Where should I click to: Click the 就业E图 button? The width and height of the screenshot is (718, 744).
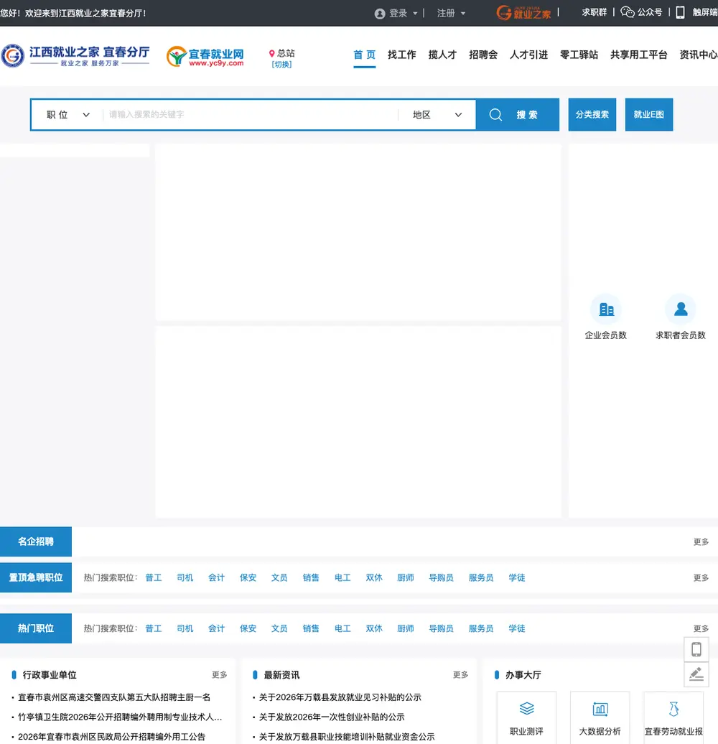[649, 115]
